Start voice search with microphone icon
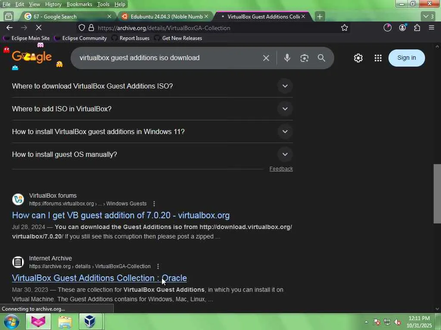The image size is (441, 330). point(287,58)
